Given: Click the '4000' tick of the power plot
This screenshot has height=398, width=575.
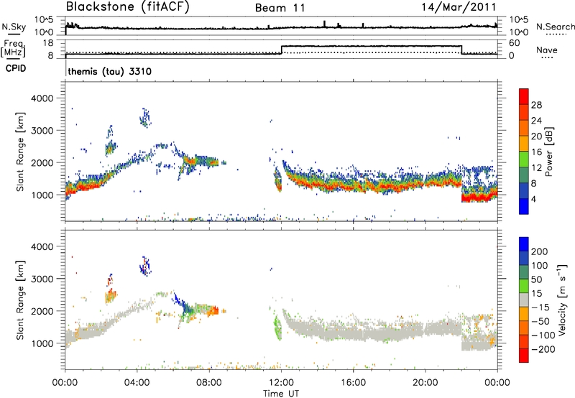Looking at the screenshot, I should (42, 98).
